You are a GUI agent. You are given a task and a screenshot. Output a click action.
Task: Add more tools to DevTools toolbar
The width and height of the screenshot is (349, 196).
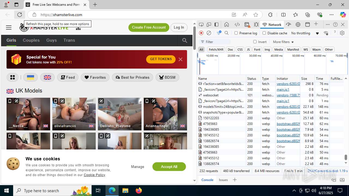(316, 24)
